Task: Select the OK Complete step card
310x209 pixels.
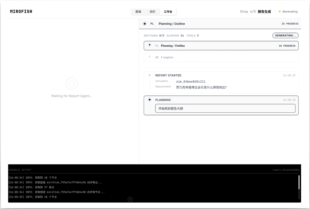Action: tap(221, 57)
